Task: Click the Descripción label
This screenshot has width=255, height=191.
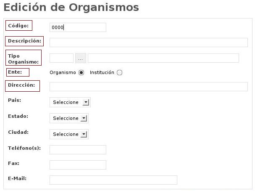Action: (24, 41)
